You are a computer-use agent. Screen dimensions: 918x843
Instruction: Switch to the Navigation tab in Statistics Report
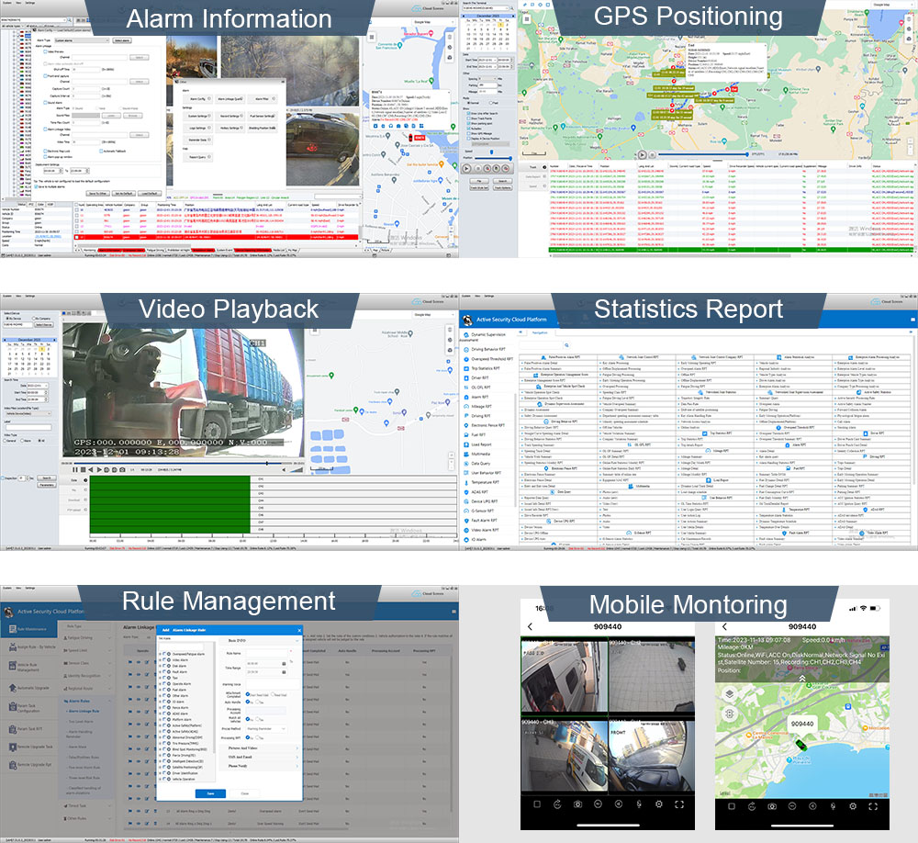click(x=539, y=332)
